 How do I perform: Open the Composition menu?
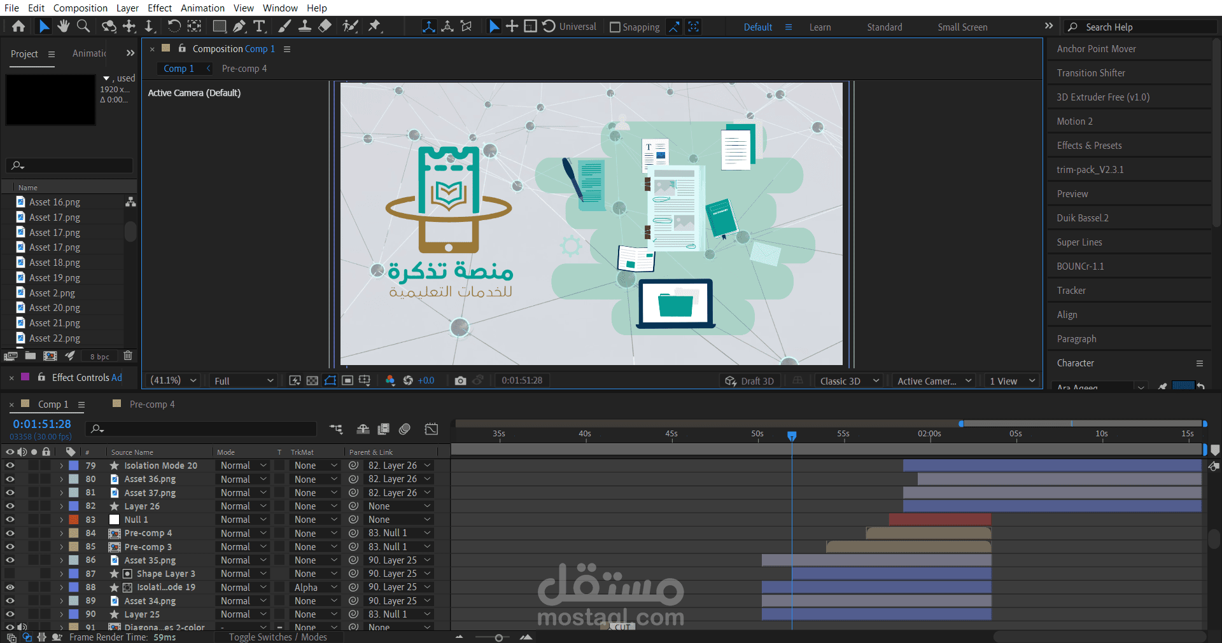point(80,8)
